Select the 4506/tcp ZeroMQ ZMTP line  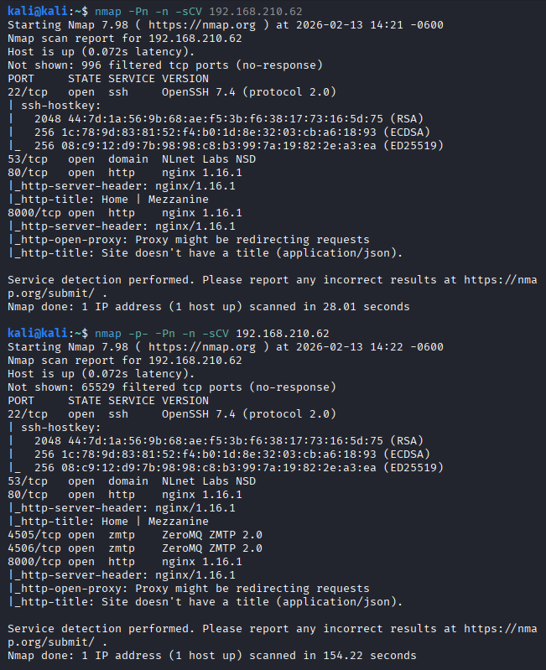click(134, 548)
